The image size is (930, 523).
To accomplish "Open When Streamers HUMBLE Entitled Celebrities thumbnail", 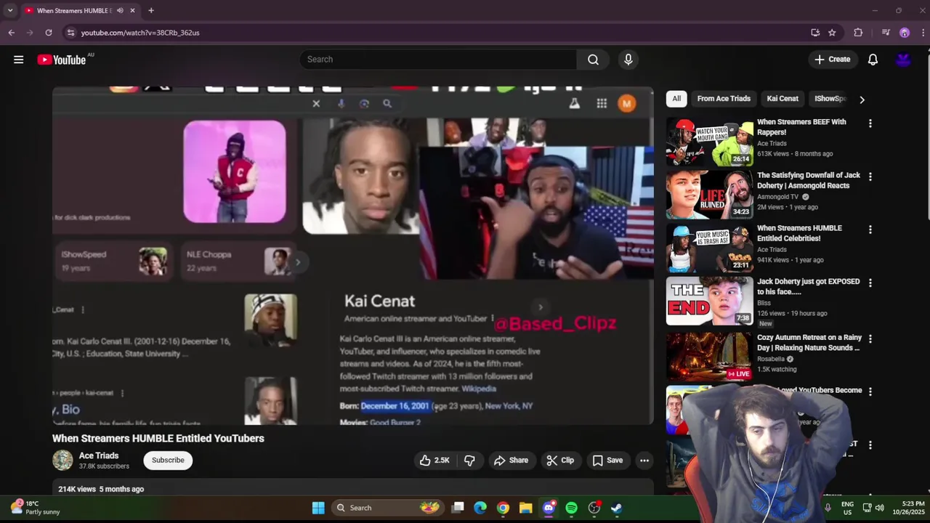I will 709,248.
